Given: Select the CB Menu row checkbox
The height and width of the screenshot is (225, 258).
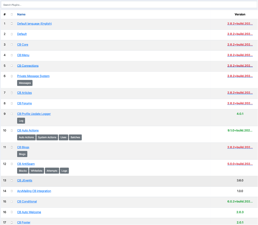Looking at the screenshot, I should point(12,55).
